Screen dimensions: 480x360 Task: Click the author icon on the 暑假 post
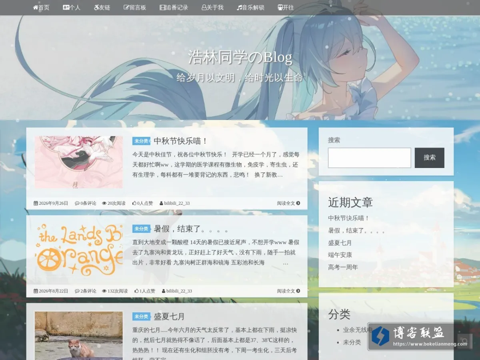(164, 291)
